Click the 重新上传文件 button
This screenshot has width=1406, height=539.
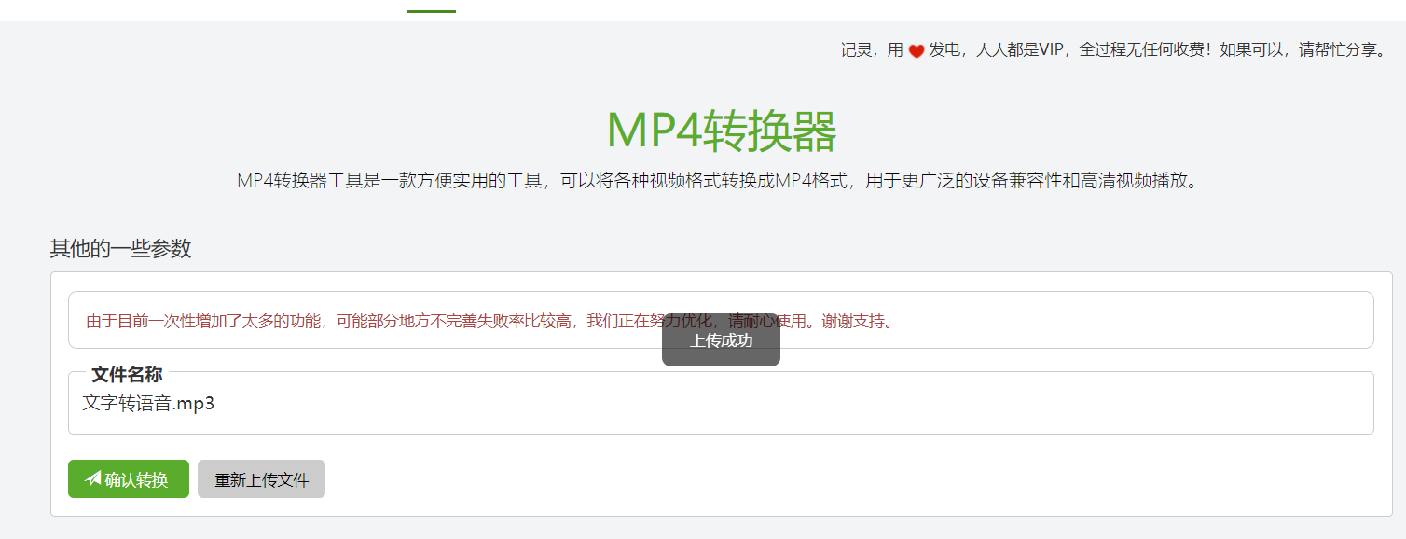[261, 479]
